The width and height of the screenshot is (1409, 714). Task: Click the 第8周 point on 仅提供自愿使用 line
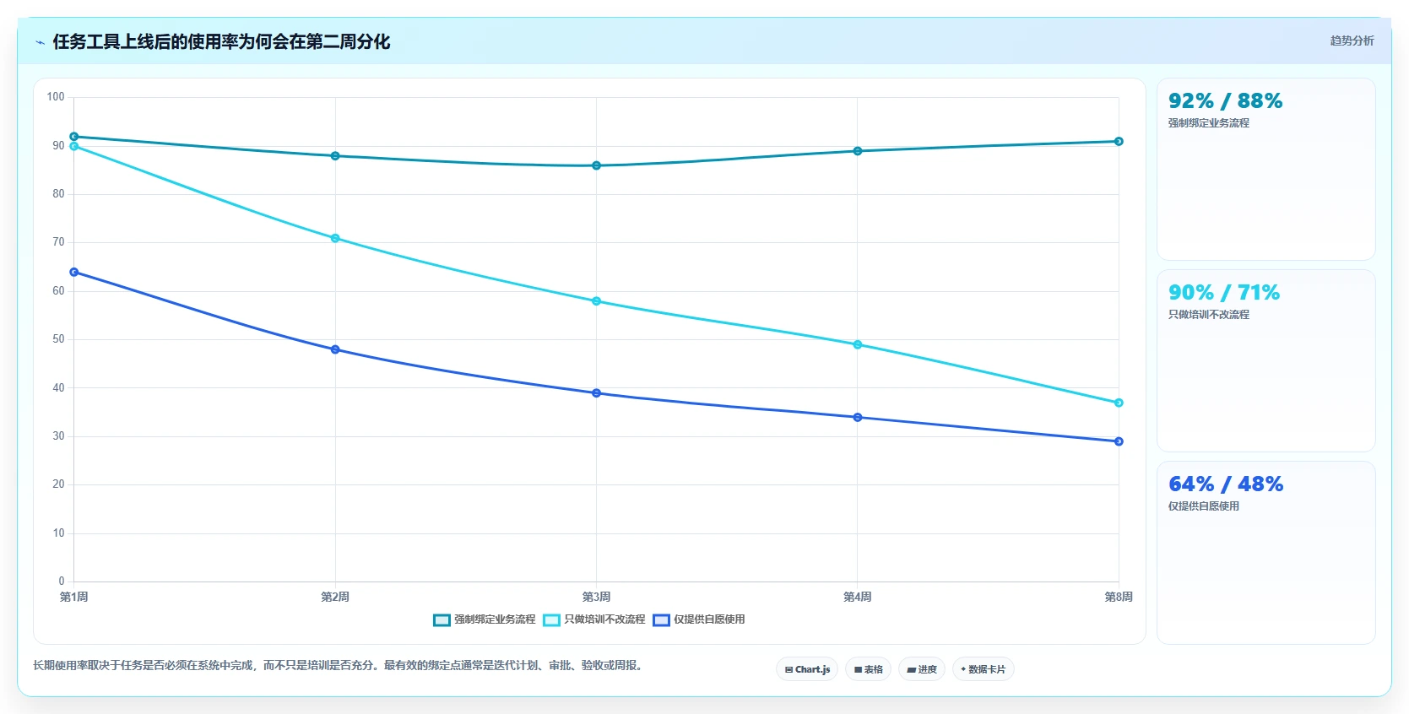pos(1119,441)
